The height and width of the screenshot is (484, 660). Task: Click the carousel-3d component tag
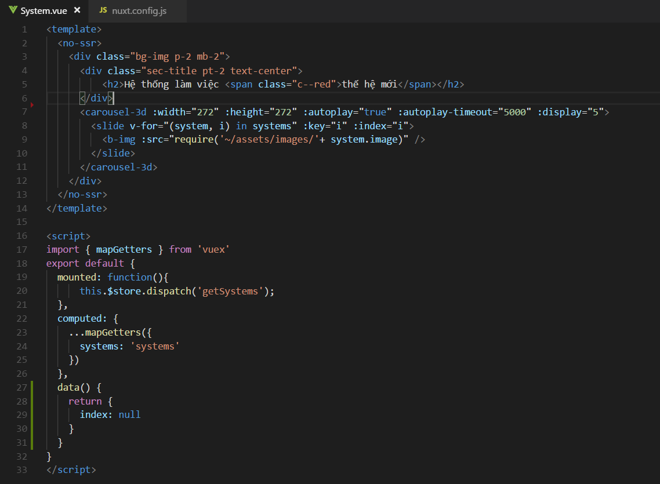[117, 111]
